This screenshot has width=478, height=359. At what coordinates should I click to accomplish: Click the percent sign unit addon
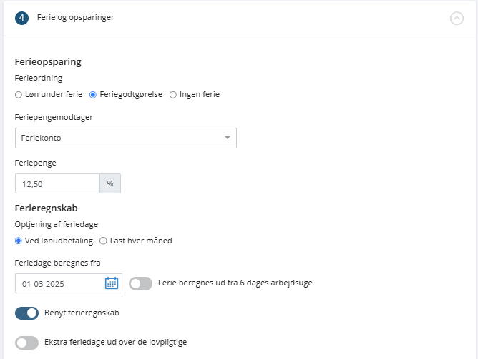point(110,183)
